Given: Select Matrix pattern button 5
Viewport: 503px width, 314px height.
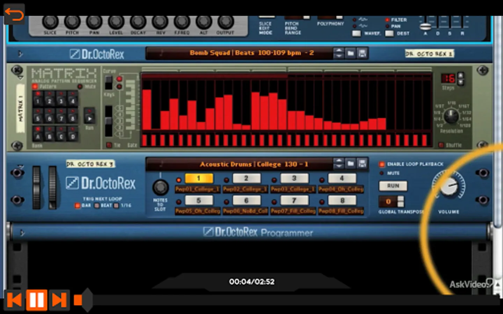Looking at the screenshot, I should (38, 116).
